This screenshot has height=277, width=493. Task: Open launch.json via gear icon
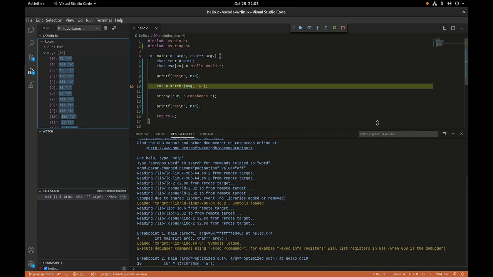click(106, 28)
